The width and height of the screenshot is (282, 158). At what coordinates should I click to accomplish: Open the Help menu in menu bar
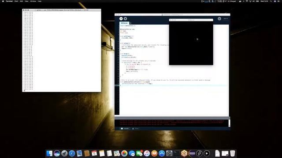point(40,1)
